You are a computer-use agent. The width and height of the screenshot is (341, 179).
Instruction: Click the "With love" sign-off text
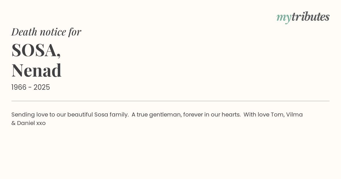click(256, 115)
